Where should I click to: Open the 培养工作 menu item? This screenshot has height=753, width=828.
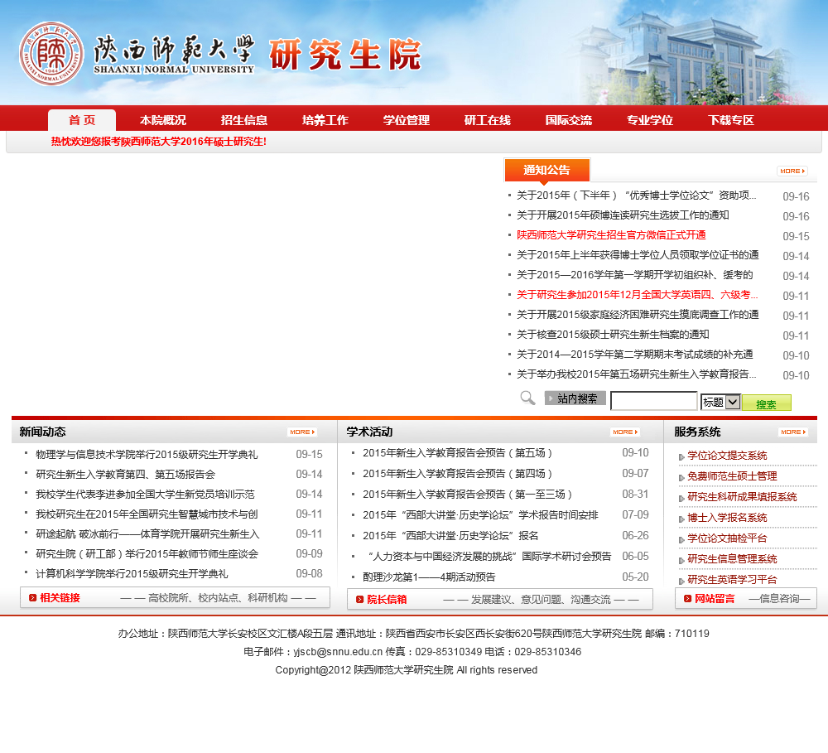[x=325, y=120]
